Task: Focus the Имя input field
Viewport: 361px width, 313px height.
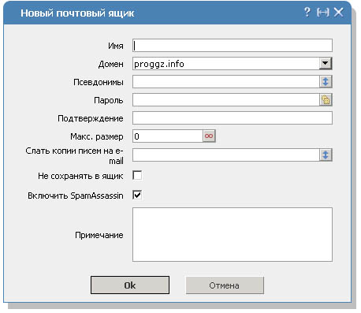Action: pyautogui.click(x=233, y=46)
